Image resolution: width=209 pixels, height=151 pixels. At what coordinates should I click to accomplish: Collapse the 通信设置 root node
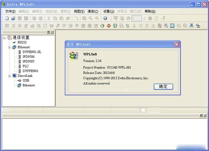point(4,38)
